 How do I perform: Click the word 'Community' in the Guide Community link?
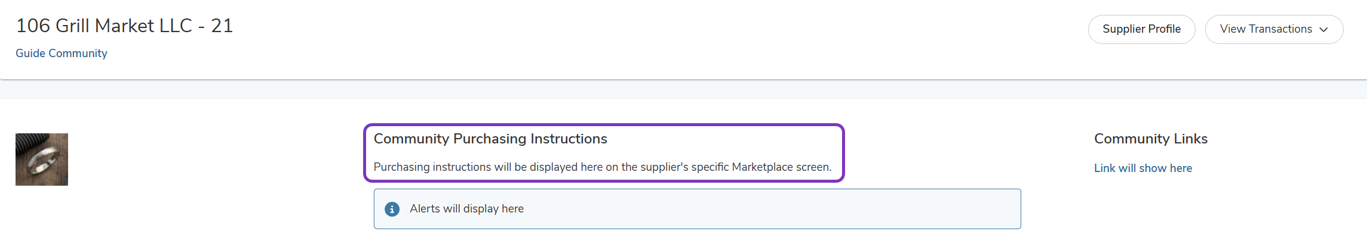(x=78, y=53)
